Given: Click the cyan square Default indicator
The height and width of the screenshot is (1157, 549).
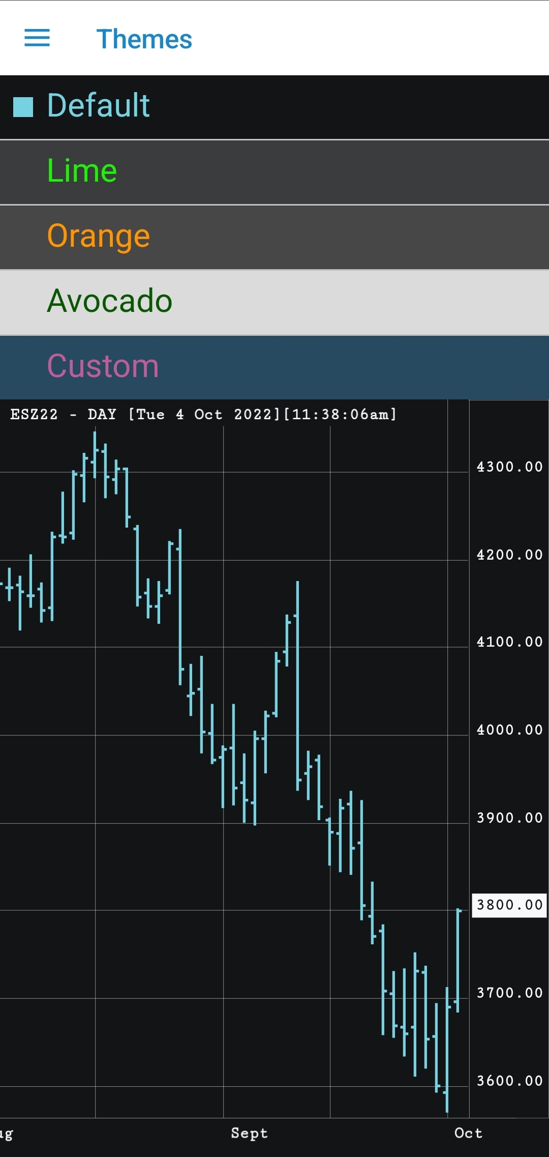Looking at the screenshot, I should pos(23,107).
